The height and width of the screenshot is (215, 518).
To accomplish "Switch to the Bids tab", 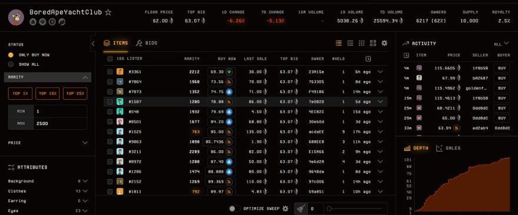I will point(147,43).
